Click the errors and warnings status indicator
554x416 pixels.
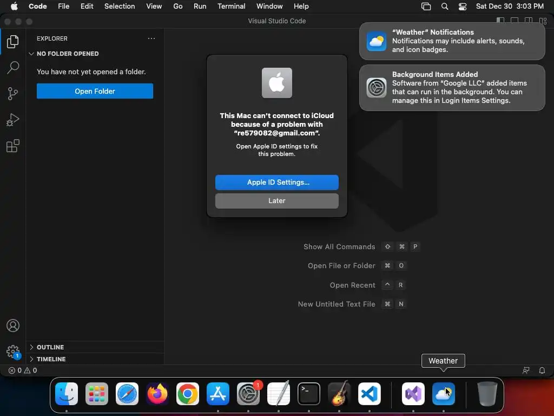(23, 370)
